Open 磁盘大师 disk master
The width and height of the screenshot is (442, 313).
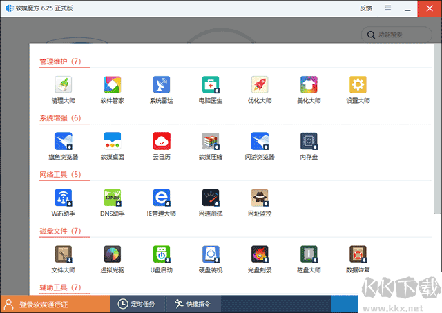(309, 259)
